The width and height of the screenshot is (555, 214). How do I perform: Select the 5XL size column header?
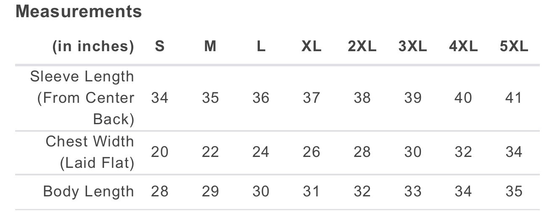(x=514, y=47)
